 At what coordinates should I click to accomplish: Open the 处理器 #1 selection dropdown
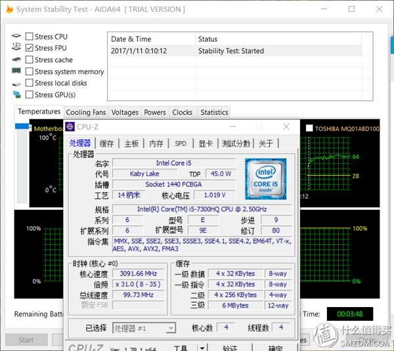(144, 328)
